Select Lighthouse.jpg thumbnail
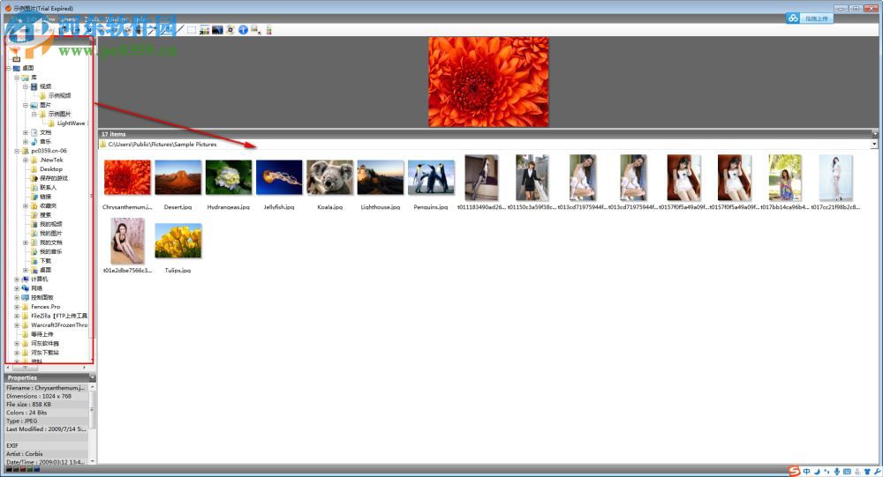Viewport: 883px width, 477px height. pos(381,177)
